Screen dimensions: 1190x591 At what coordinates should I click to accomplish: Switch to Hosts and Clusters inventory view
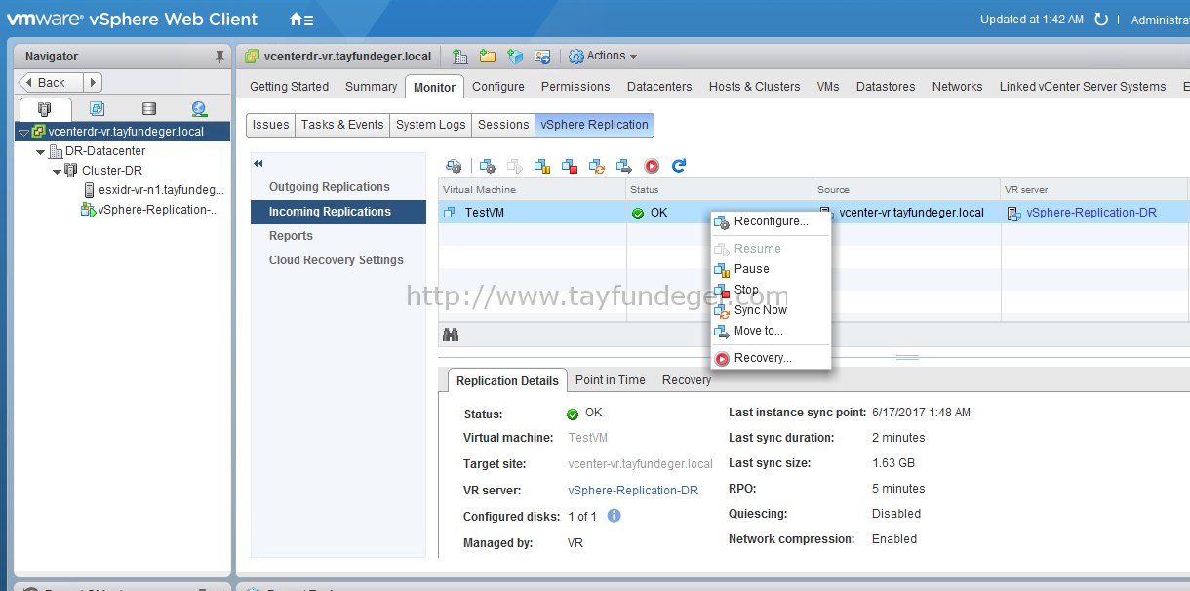click(x=44, y=109)
